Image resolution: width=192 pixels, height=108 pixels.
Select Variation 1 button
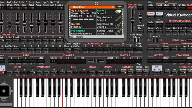pyautogui.click(x=33, y=73)
